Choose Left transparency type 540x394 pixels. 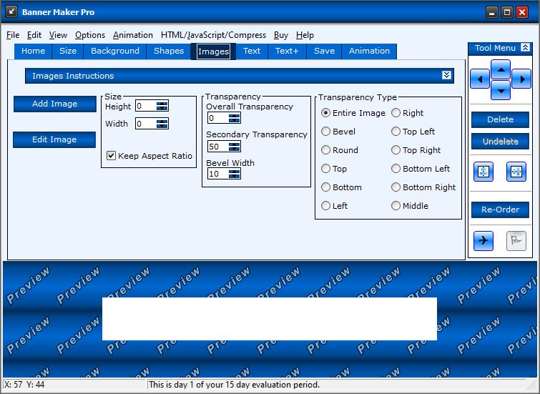pos(334,206)
